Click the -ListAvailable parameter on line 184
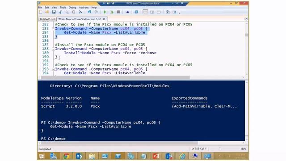Image resolution: width=286 pixels, height=161 pixels. tap(129, 33)
